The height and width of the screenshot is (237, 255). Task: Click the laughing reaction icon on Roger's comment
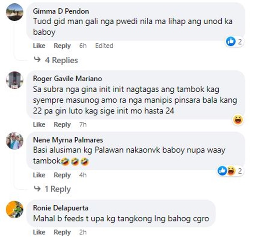(238, 120)
